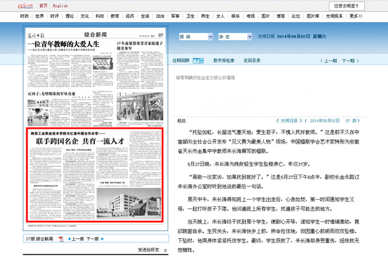Open the 时政 navigation tab
This screenshot has width=388, height=258.
[x=24, y=16]
